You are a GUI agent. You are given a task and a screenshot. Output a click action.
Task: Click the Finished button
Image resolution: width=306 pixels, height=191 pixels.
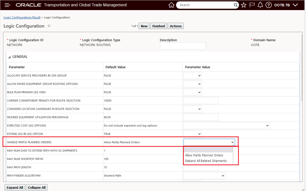pyautogui.click(x=159, y=26)
